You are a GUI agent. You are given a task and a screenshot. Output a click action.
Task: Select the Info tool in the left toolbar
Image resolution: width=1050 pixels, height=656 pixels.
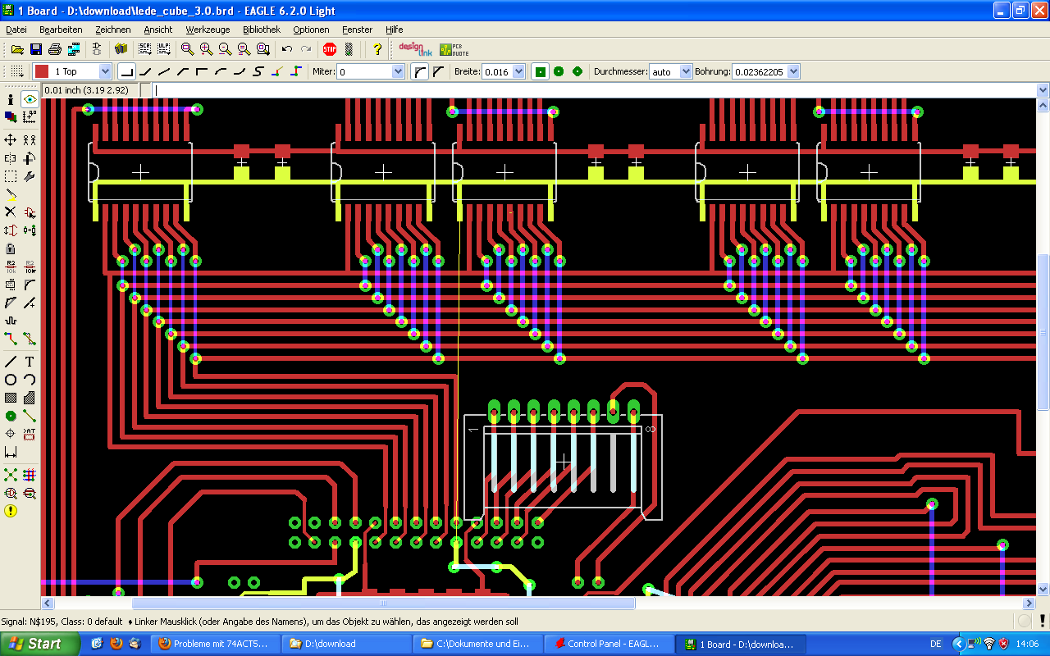(11, 99)
